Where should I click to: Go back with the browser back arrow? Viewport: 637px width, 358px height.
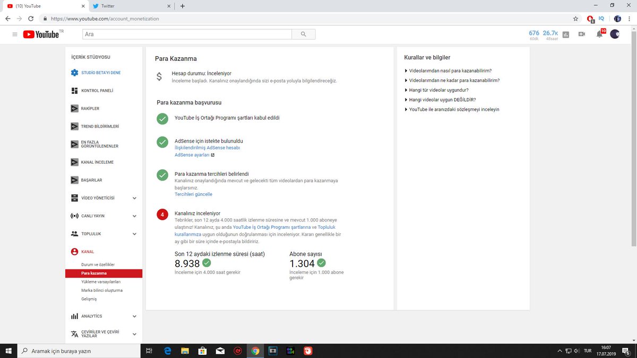click(x=7, y=19)
